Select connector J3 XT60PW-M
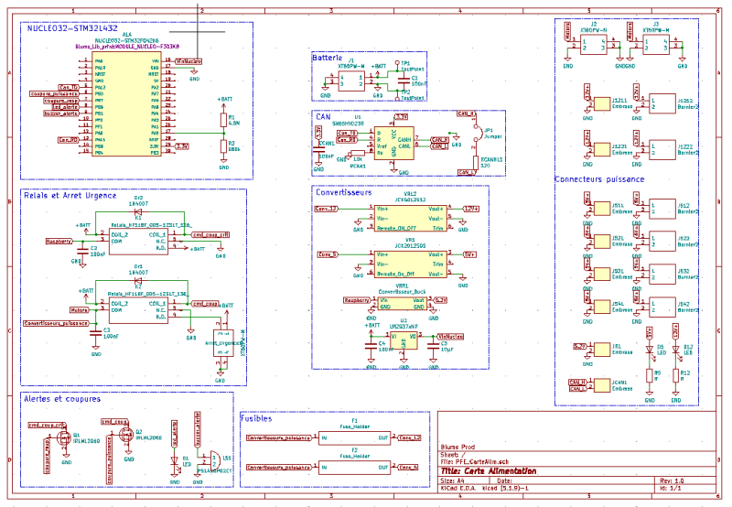This screenshot has height=507, width=732. [x=656, y=44]
